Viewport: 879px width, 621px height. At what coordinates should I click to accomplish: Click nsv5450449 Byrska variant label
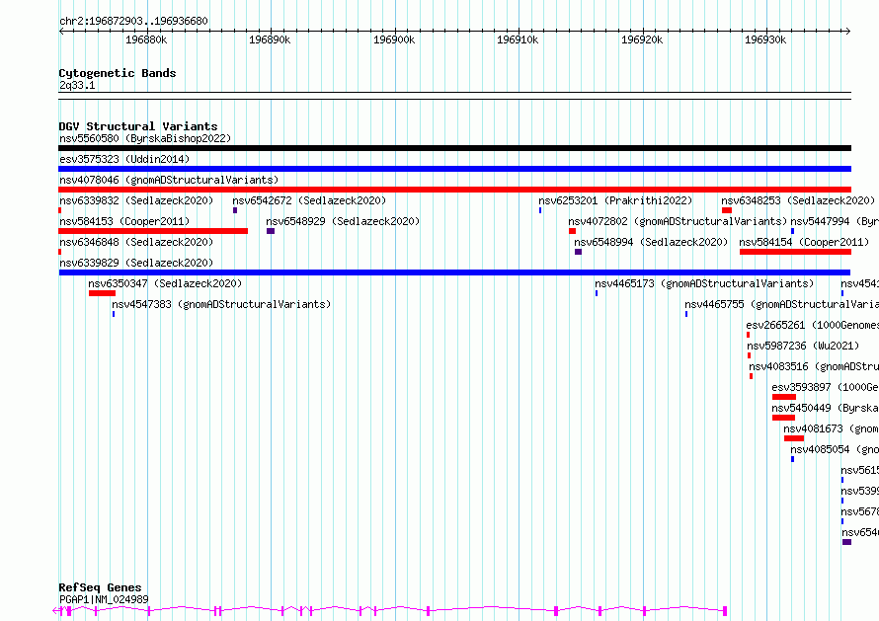(x=826, y=408)
